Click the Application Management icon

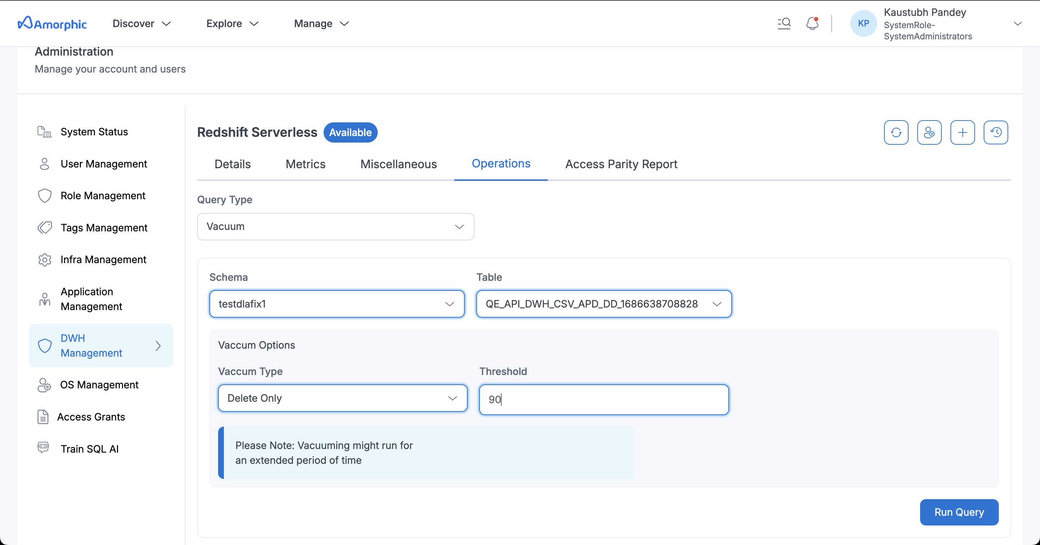tap(44, 299)
